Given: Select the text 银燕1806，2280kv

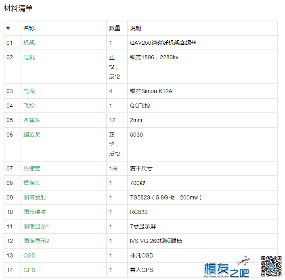Looking at the screenshot, I should [x=154, y=57].
